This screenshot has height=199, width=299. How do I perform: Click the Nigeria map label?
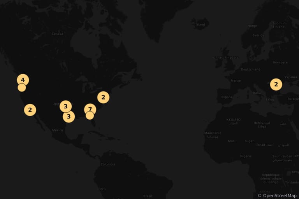pos(246,156)
